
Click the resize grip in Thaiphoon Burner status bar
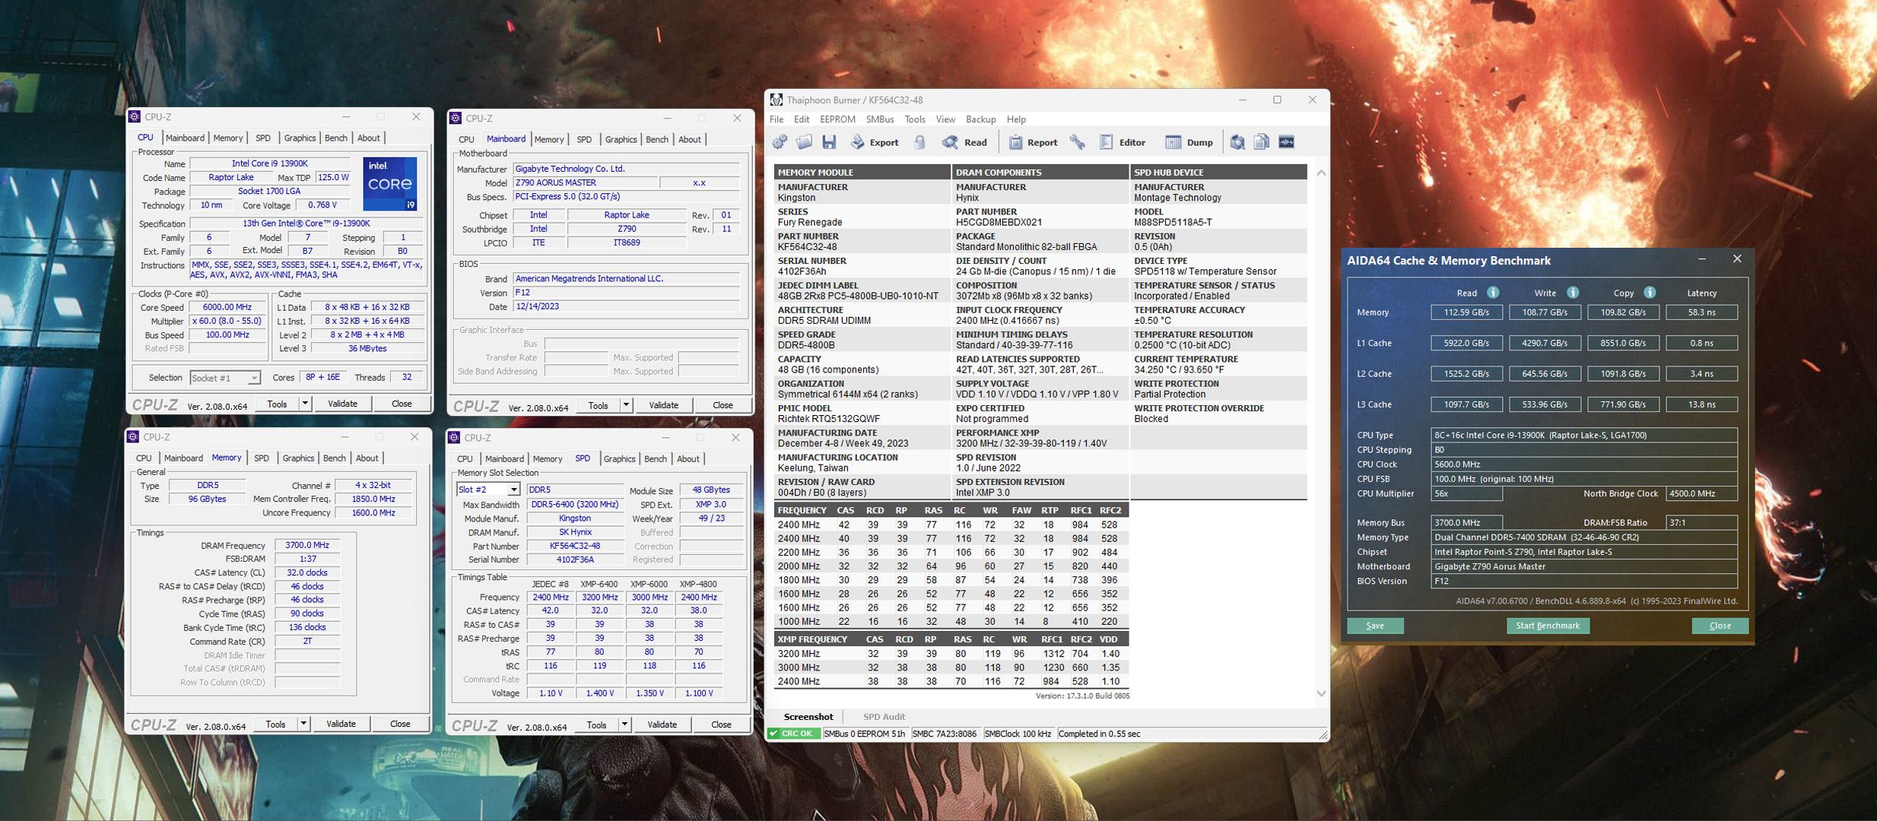[1323, 734]
